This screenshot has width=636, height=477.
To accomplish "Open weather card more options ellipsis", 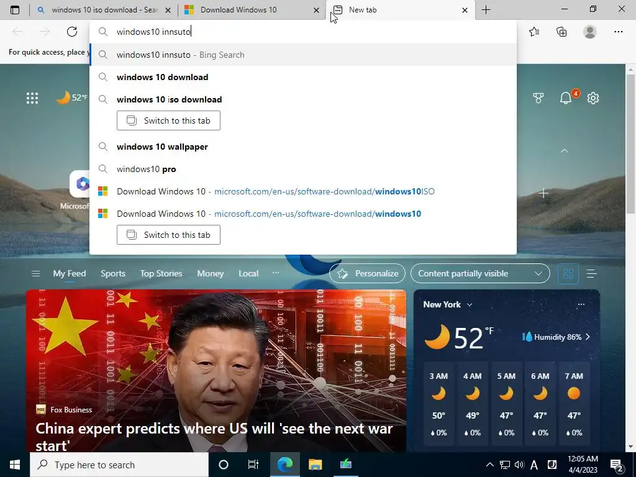I will 581,304.
